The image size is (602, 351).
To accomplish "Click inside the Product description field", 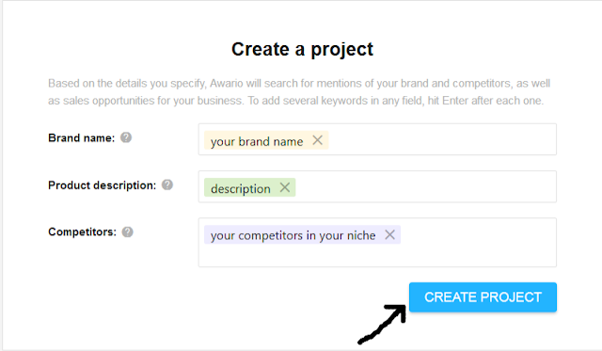I will 425,186.
